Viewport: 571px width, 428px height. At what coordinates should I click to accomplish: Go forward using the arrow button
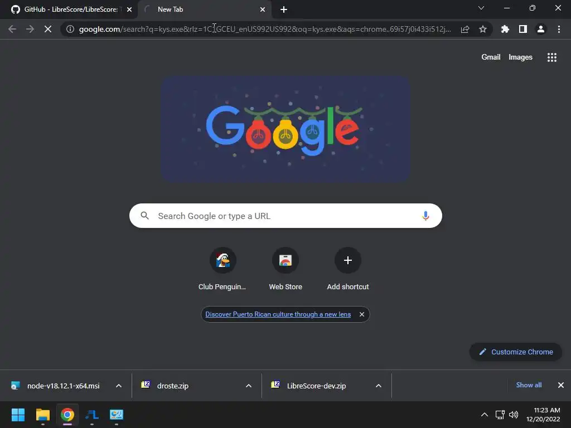[30, 29]
